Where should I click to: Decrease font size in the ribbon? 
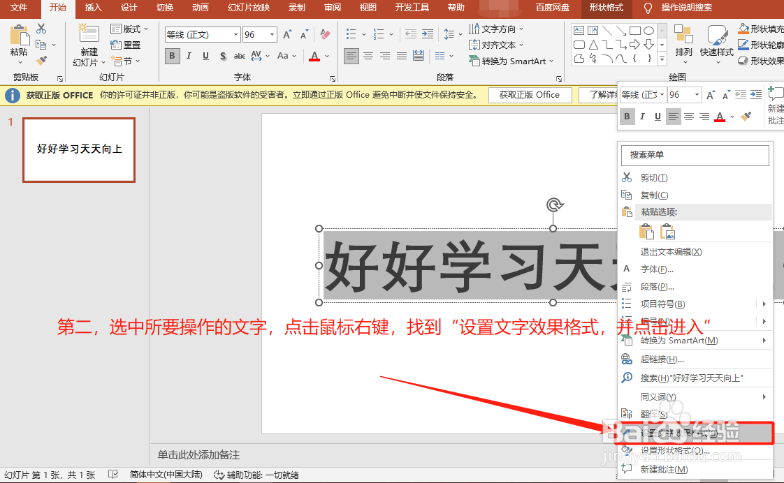tap(304, 34)
